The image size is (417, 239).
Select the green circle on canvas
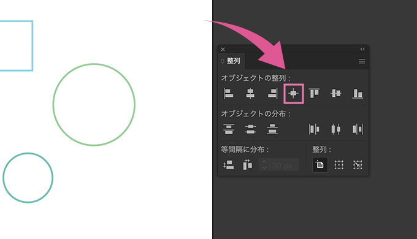pyautogui.click(x=94, y=104)
